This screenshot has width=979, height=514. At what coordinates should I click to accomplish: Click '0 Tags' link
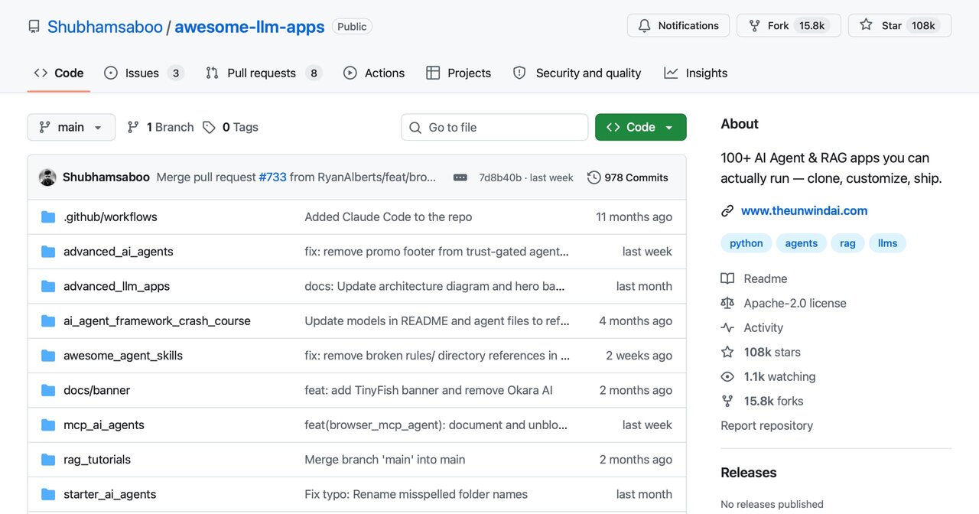point(231,127)
